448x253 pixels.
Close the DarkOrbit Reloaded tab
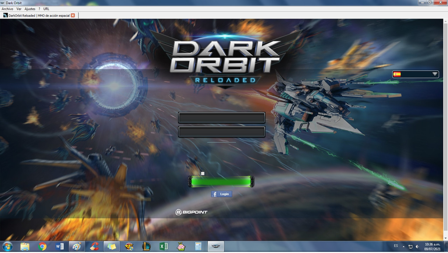pos(73,15)
